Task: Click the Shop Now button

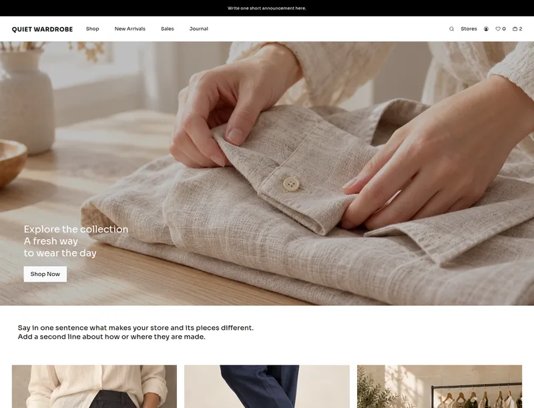Action: pyautogui.click(x=45, y=274)
